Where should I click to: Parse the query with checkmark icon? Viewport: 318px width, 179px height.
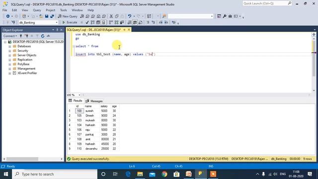coord(87,22)
